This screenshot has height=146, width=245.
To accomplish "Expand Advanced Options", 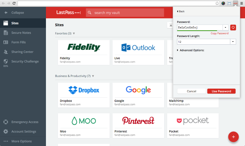I will pos(190,50).
